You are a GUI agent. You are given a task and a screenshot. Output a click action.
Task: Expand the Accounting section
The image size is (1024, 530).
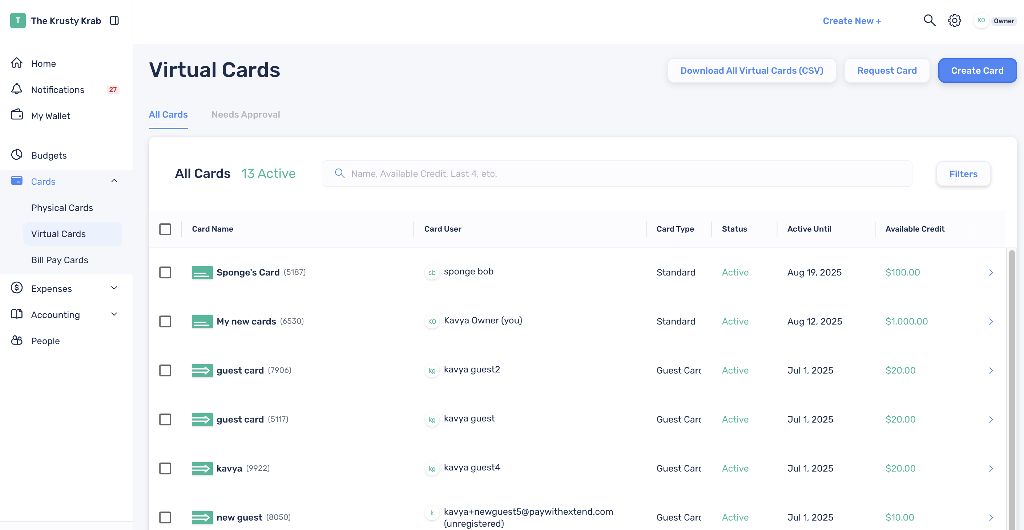click(x=114, y=314)
